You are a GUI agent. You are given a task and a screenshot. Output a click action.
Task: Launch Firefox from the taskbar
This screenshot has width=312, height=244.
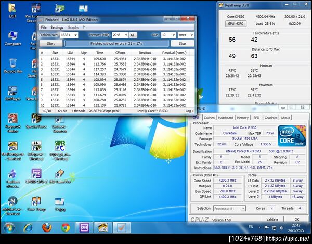(47, 227)
